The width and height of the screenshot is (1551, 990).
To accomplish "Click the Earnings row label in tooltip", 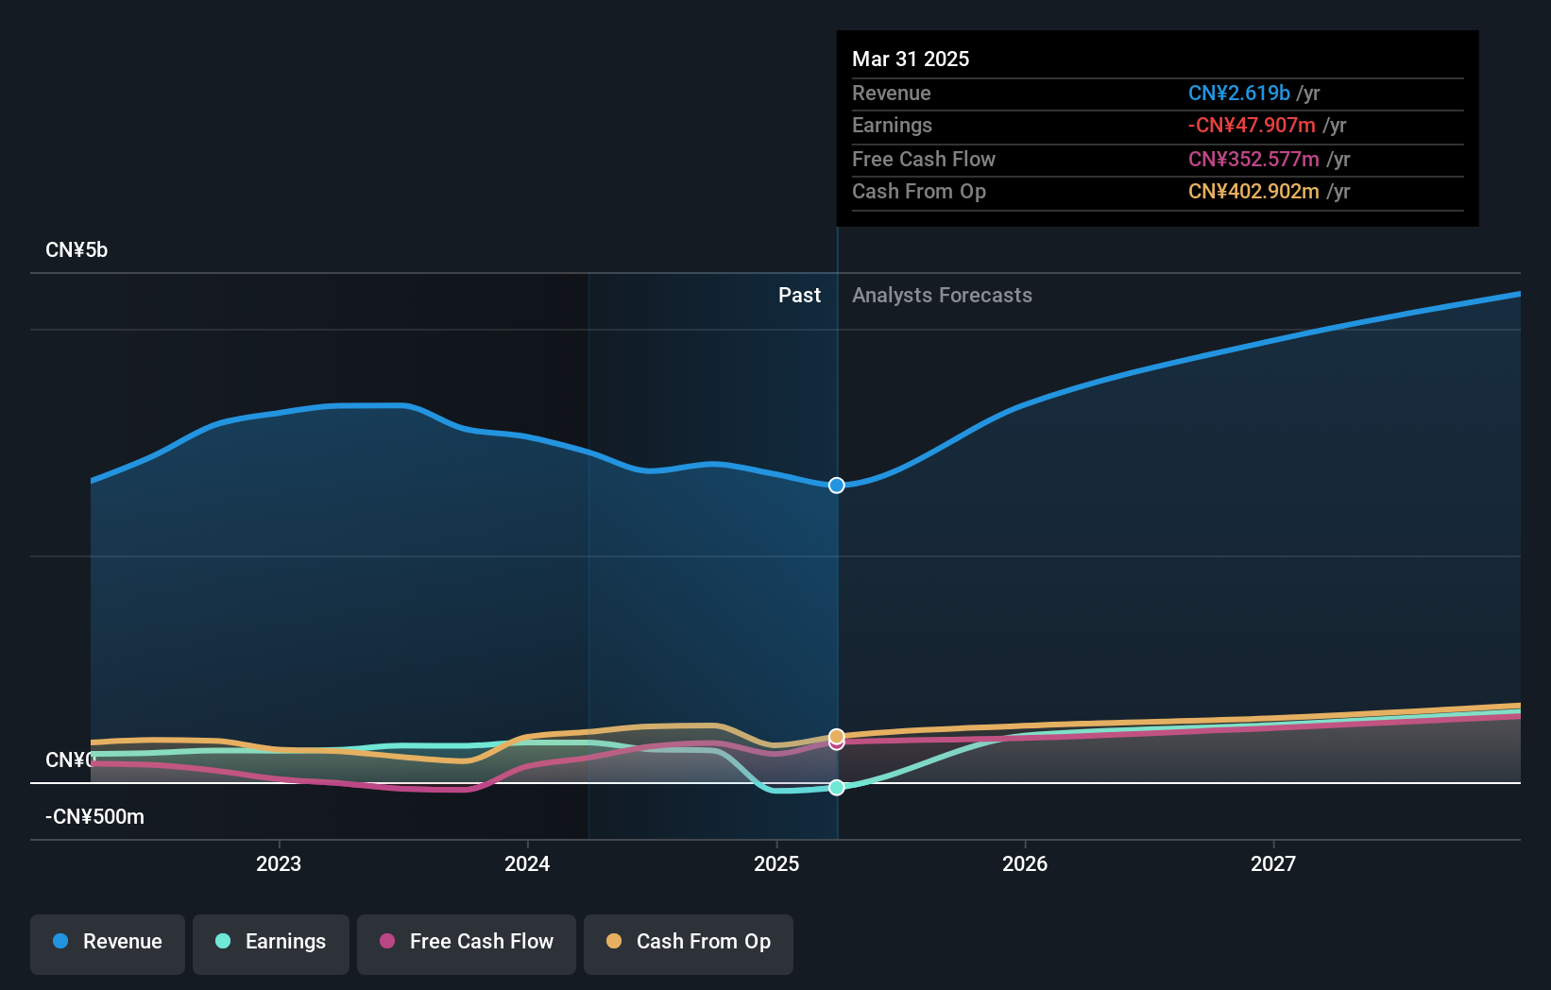I will click(892, 126).
